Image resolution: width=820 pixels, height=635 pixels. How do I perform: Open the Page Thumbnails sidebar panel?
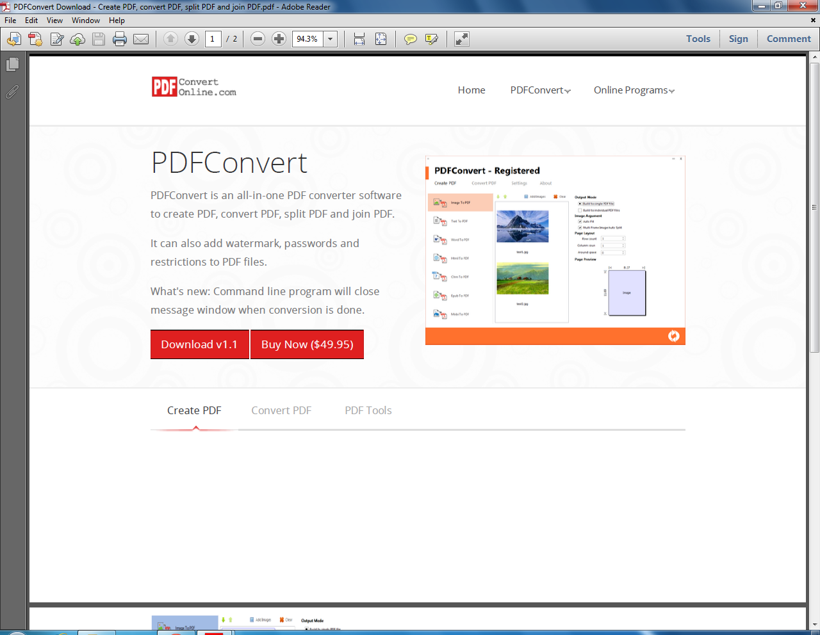tap(12, 63)
